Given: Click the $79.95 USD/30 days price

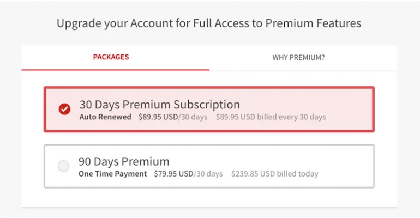Looking at the screenshot, I should pyautogui.click(x=188, y=174).
